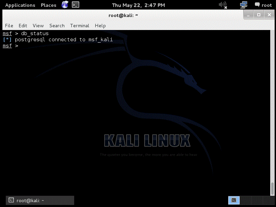Open the Applications menu
Image resolution: width=276 pixels, height=207 pixels.
[20, 5]
